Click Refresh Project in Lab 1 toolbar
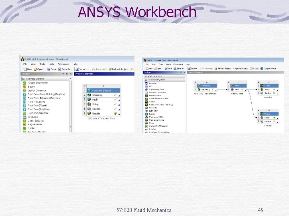Image resolution: width=289 pixels, height=216 pixels. click(x=118, y=69)
